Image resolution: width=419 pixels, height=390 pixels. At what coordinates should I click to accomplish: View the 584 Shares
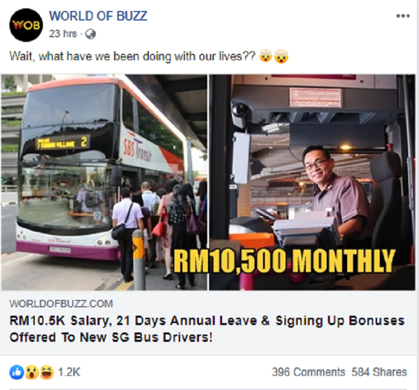tap(379, 372)
